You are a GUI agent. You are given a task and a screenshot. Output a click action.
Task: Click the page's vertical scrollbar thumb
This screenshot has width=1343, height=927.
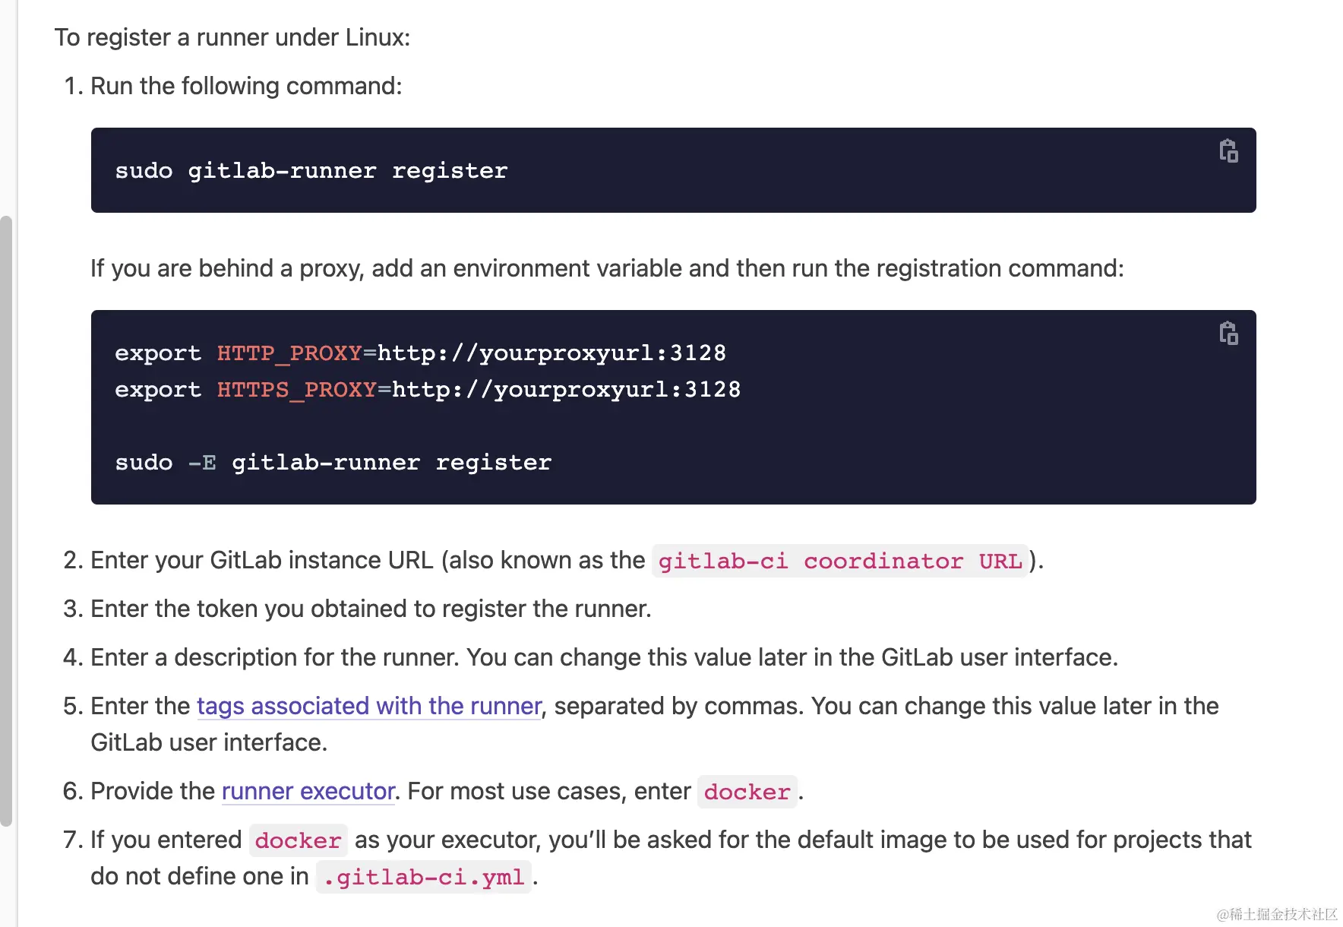[6, 521]
